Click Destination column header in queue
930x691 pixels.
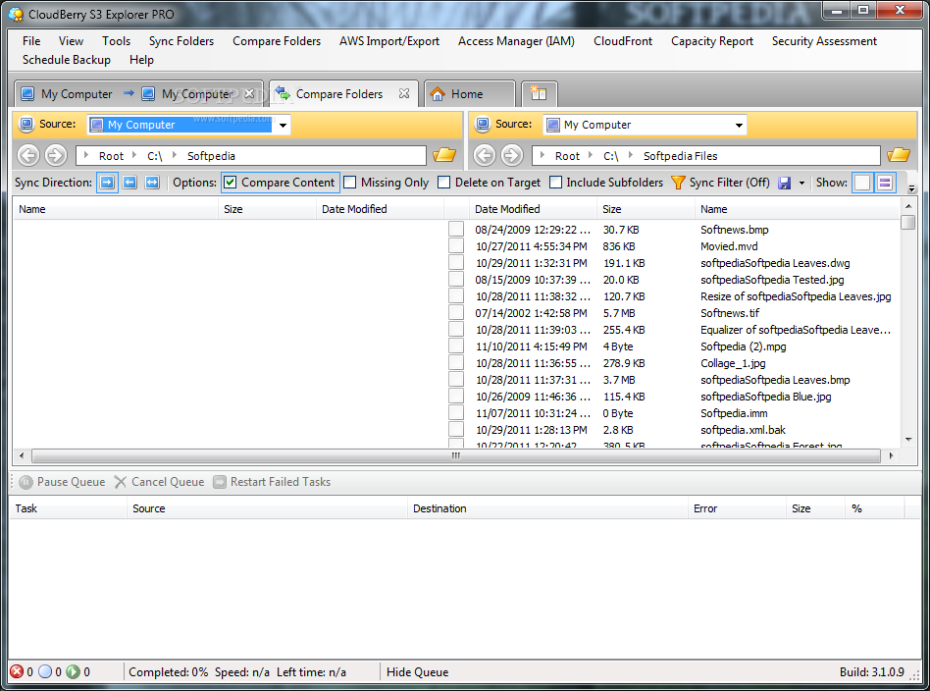pyautogui.click(x=546, y=508)
